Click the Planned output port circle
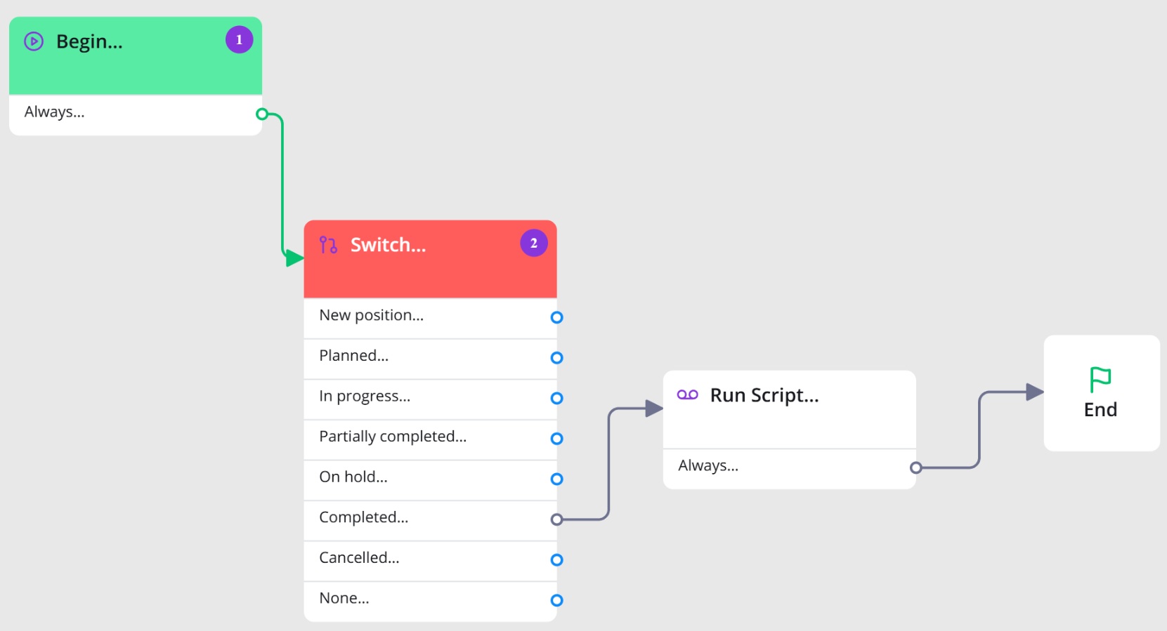Screen dimensions: 1167x631 556,358
